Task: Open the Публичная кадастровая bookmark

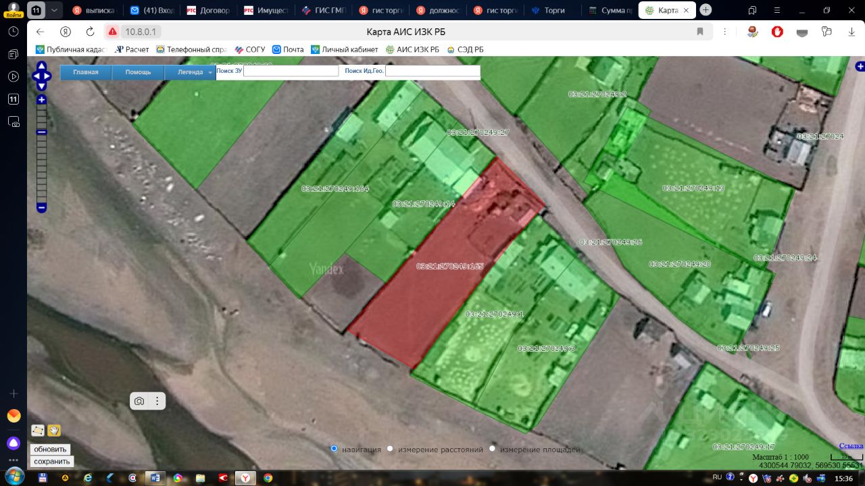Action: 71,49
